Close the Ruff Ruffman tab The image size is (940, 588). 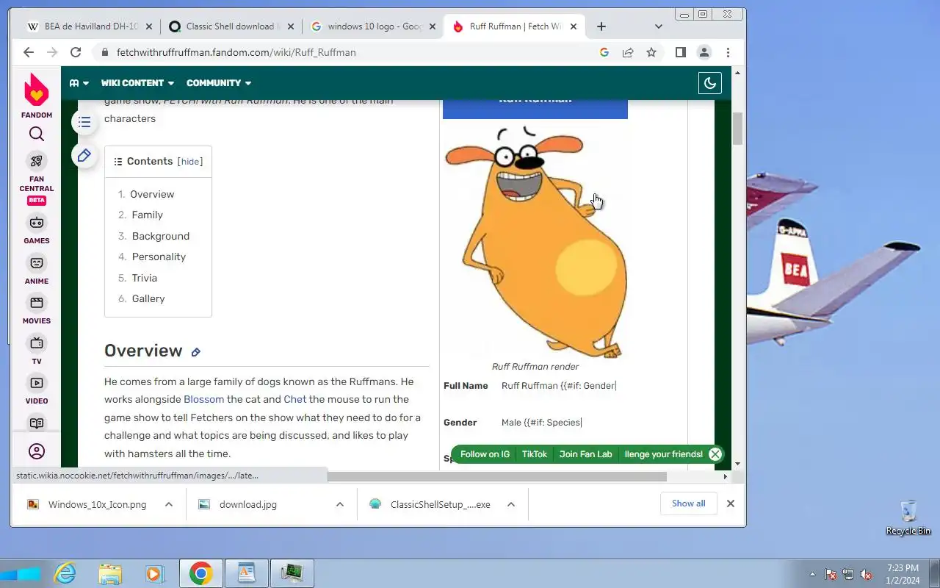point(574,26)
